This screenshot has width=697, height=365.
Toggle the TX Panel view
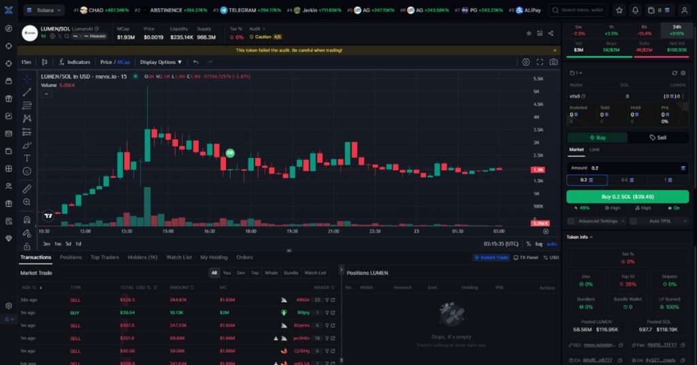(525, 257)
